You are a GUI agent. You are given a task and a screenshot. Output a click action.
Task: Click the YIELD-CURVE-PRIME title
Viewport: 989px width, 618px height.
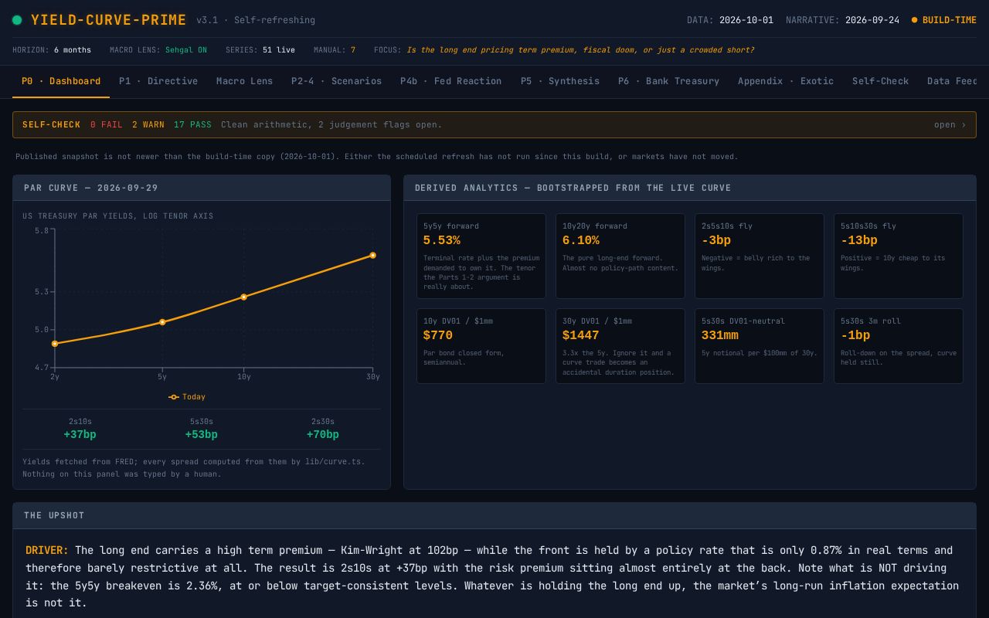[x=109, y=20]
